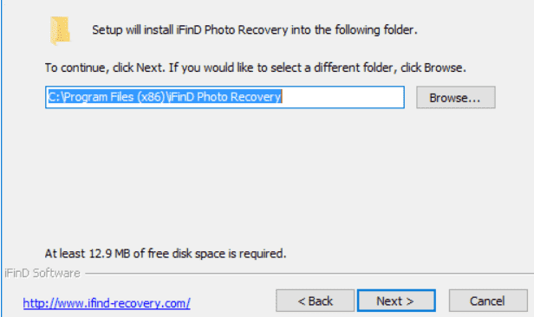Click the word 'Browse' in the instruction sentence

[444, 68]
